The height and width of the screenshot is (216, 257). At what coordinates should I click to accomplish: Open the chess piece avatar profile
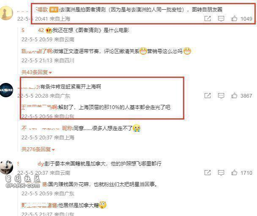(x=6, y=13)
